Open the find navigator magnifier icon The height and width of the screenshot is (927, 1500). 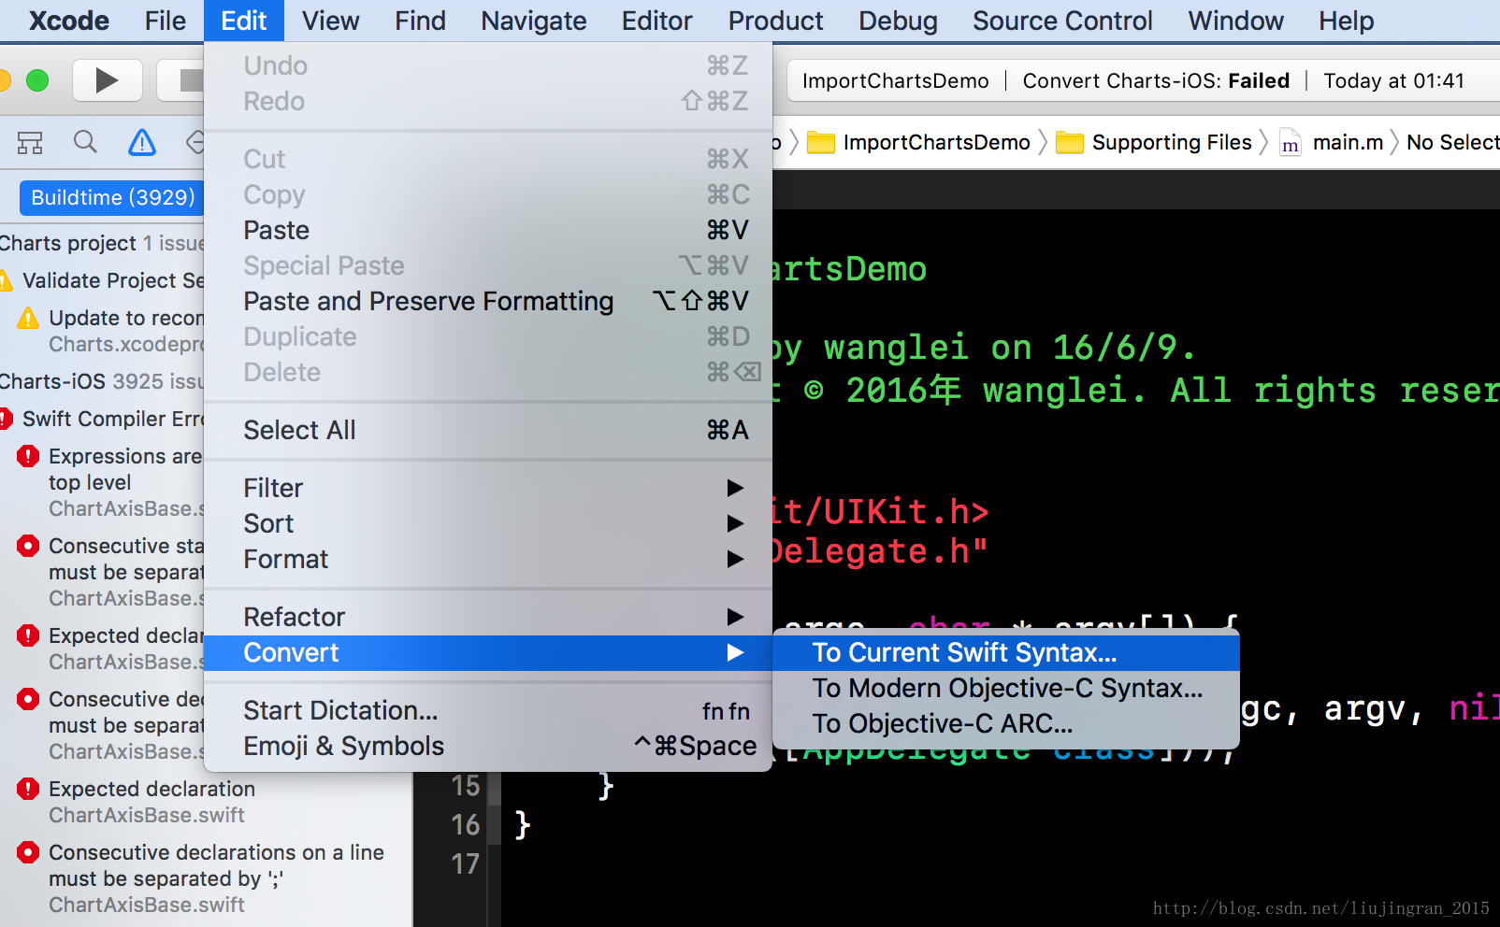point(85,142)
